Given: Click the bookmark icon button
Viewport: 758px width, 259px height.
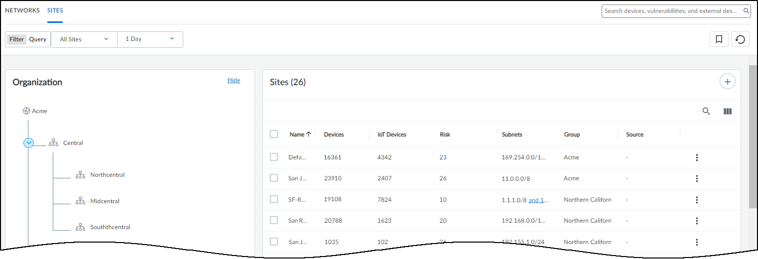Looking at the screenshot, I should [719, 39].
